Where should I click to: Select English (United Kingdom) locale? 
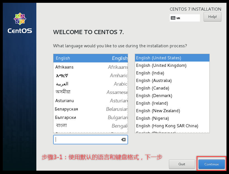(172, 65)
